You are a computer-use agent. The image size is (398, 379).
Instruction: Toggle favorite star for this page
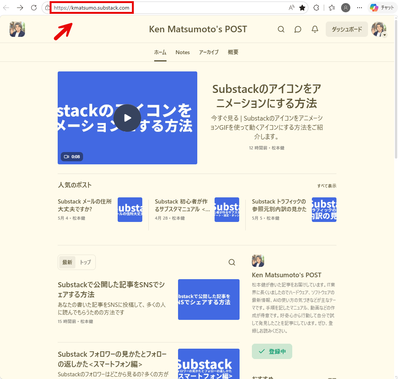[302, 8]
